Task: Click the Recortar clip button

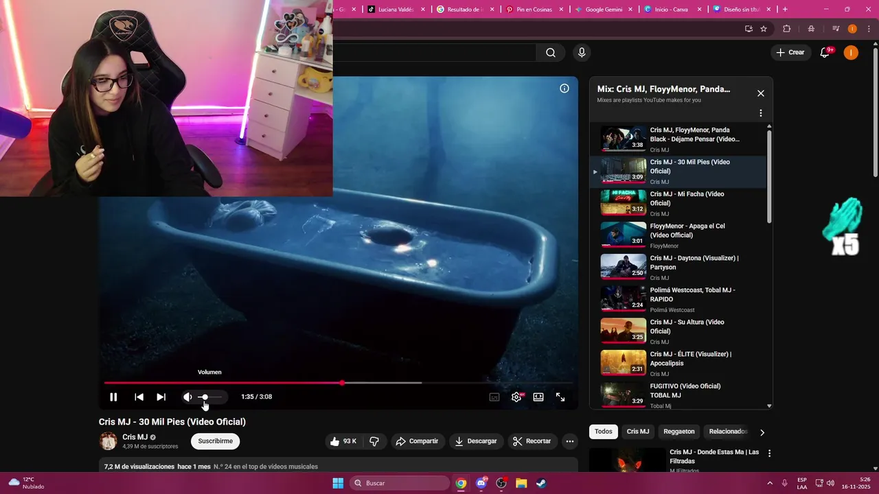Action: pyautogui.click(x=532, y=441)
